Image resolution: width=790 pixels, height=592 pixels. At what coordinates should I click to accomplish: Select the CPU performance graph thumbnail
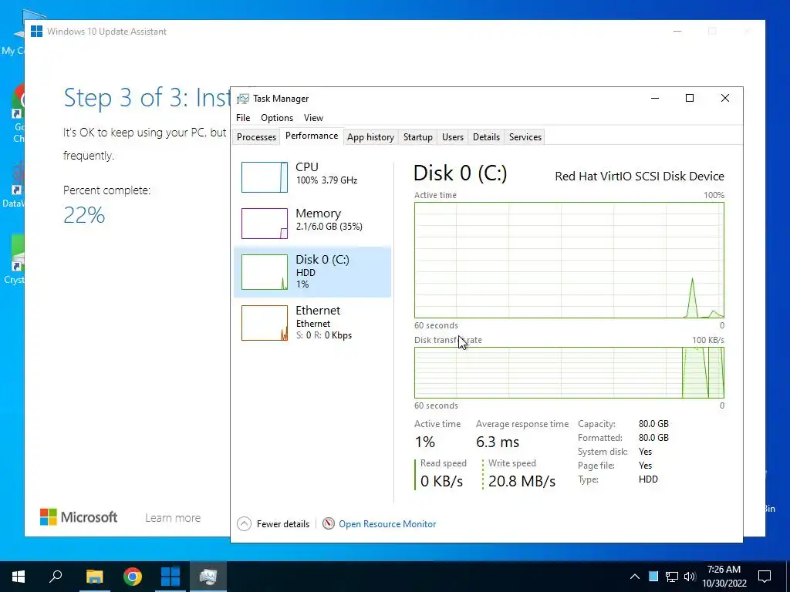click(x=265, y=177)
